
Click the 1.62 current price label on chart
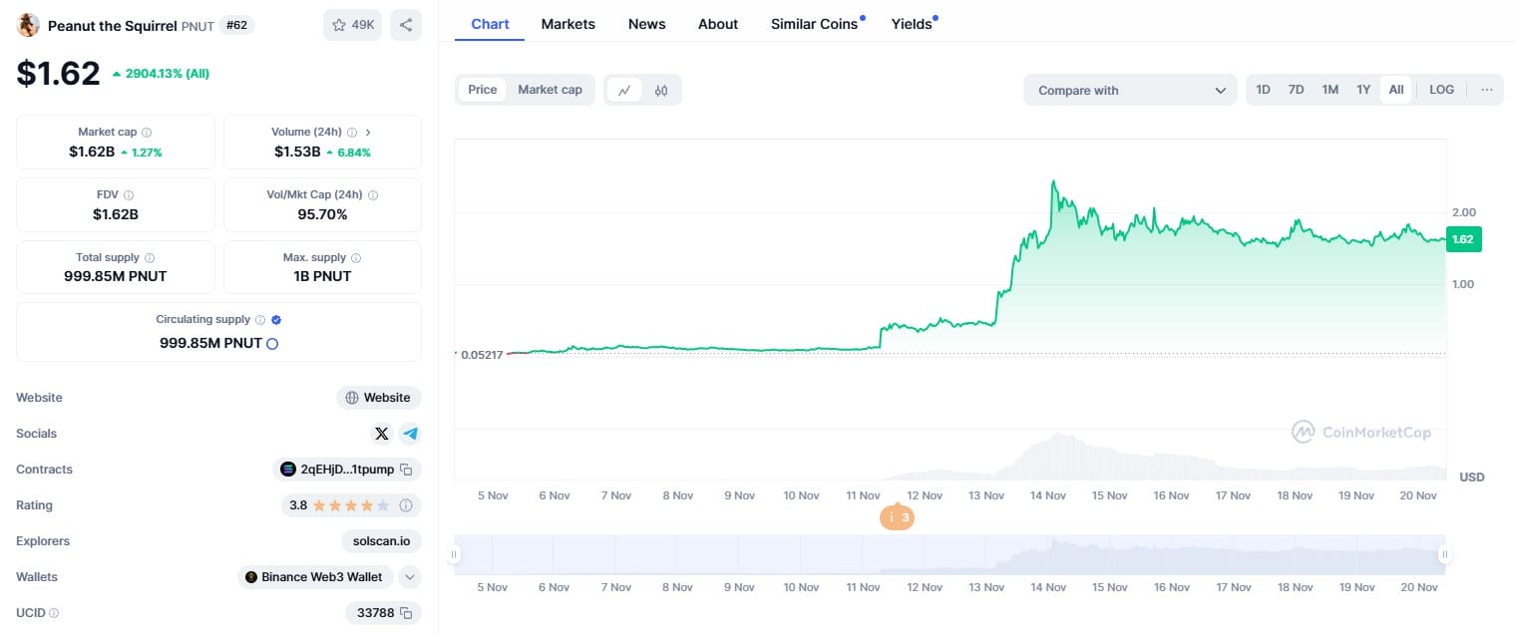point(1463,239)
